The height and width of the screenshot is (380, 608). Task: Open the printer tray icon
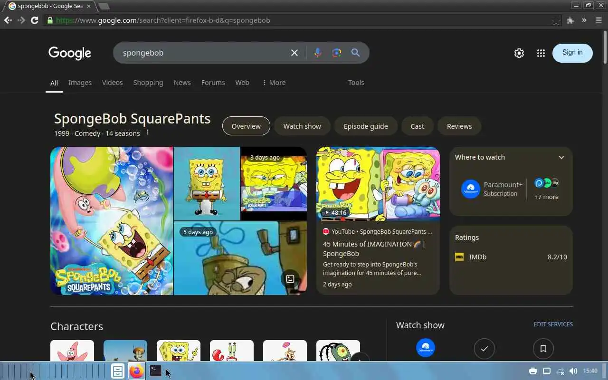[x=533, y=371]
